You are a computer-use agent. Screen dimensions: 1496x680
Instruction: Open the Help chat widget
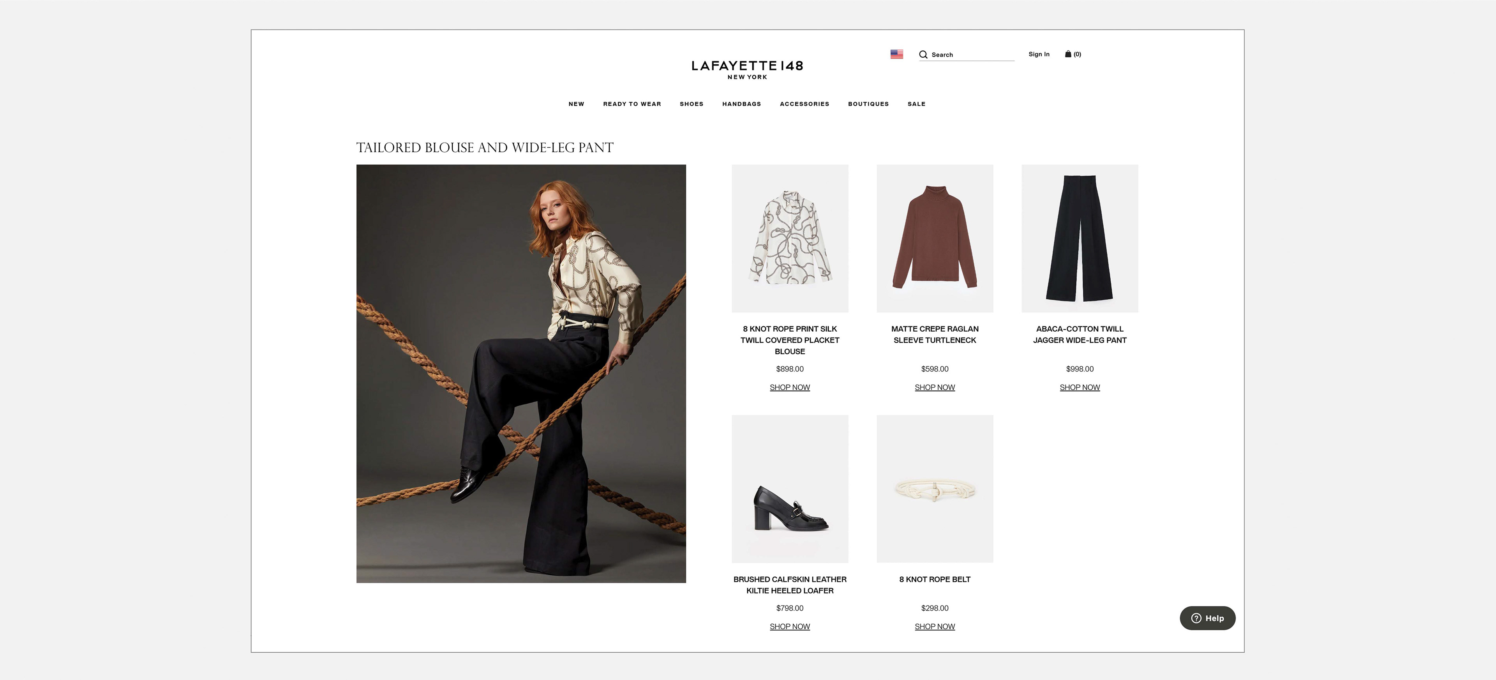(x=1207, y=618)
